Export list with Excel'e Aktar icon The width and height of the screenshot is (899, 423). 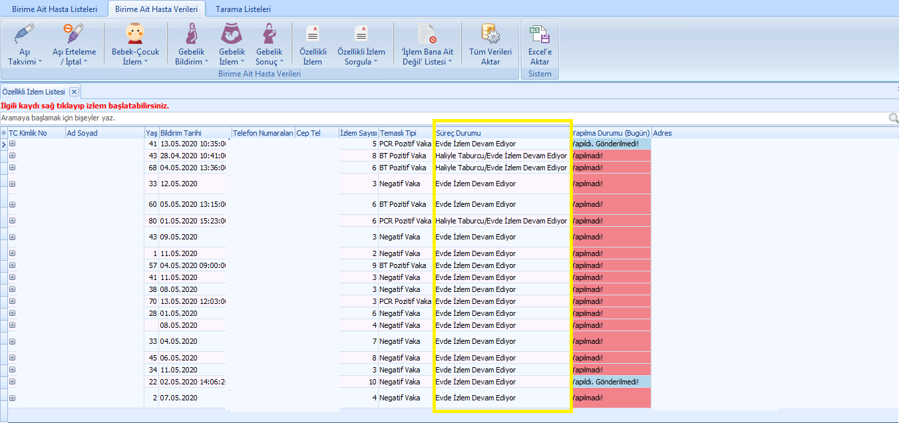pos(539,33)
